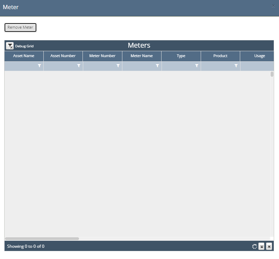Click the horizontal scrollbar thumb
The height and width of the screenshot is (259, 279).
[42, 239]
